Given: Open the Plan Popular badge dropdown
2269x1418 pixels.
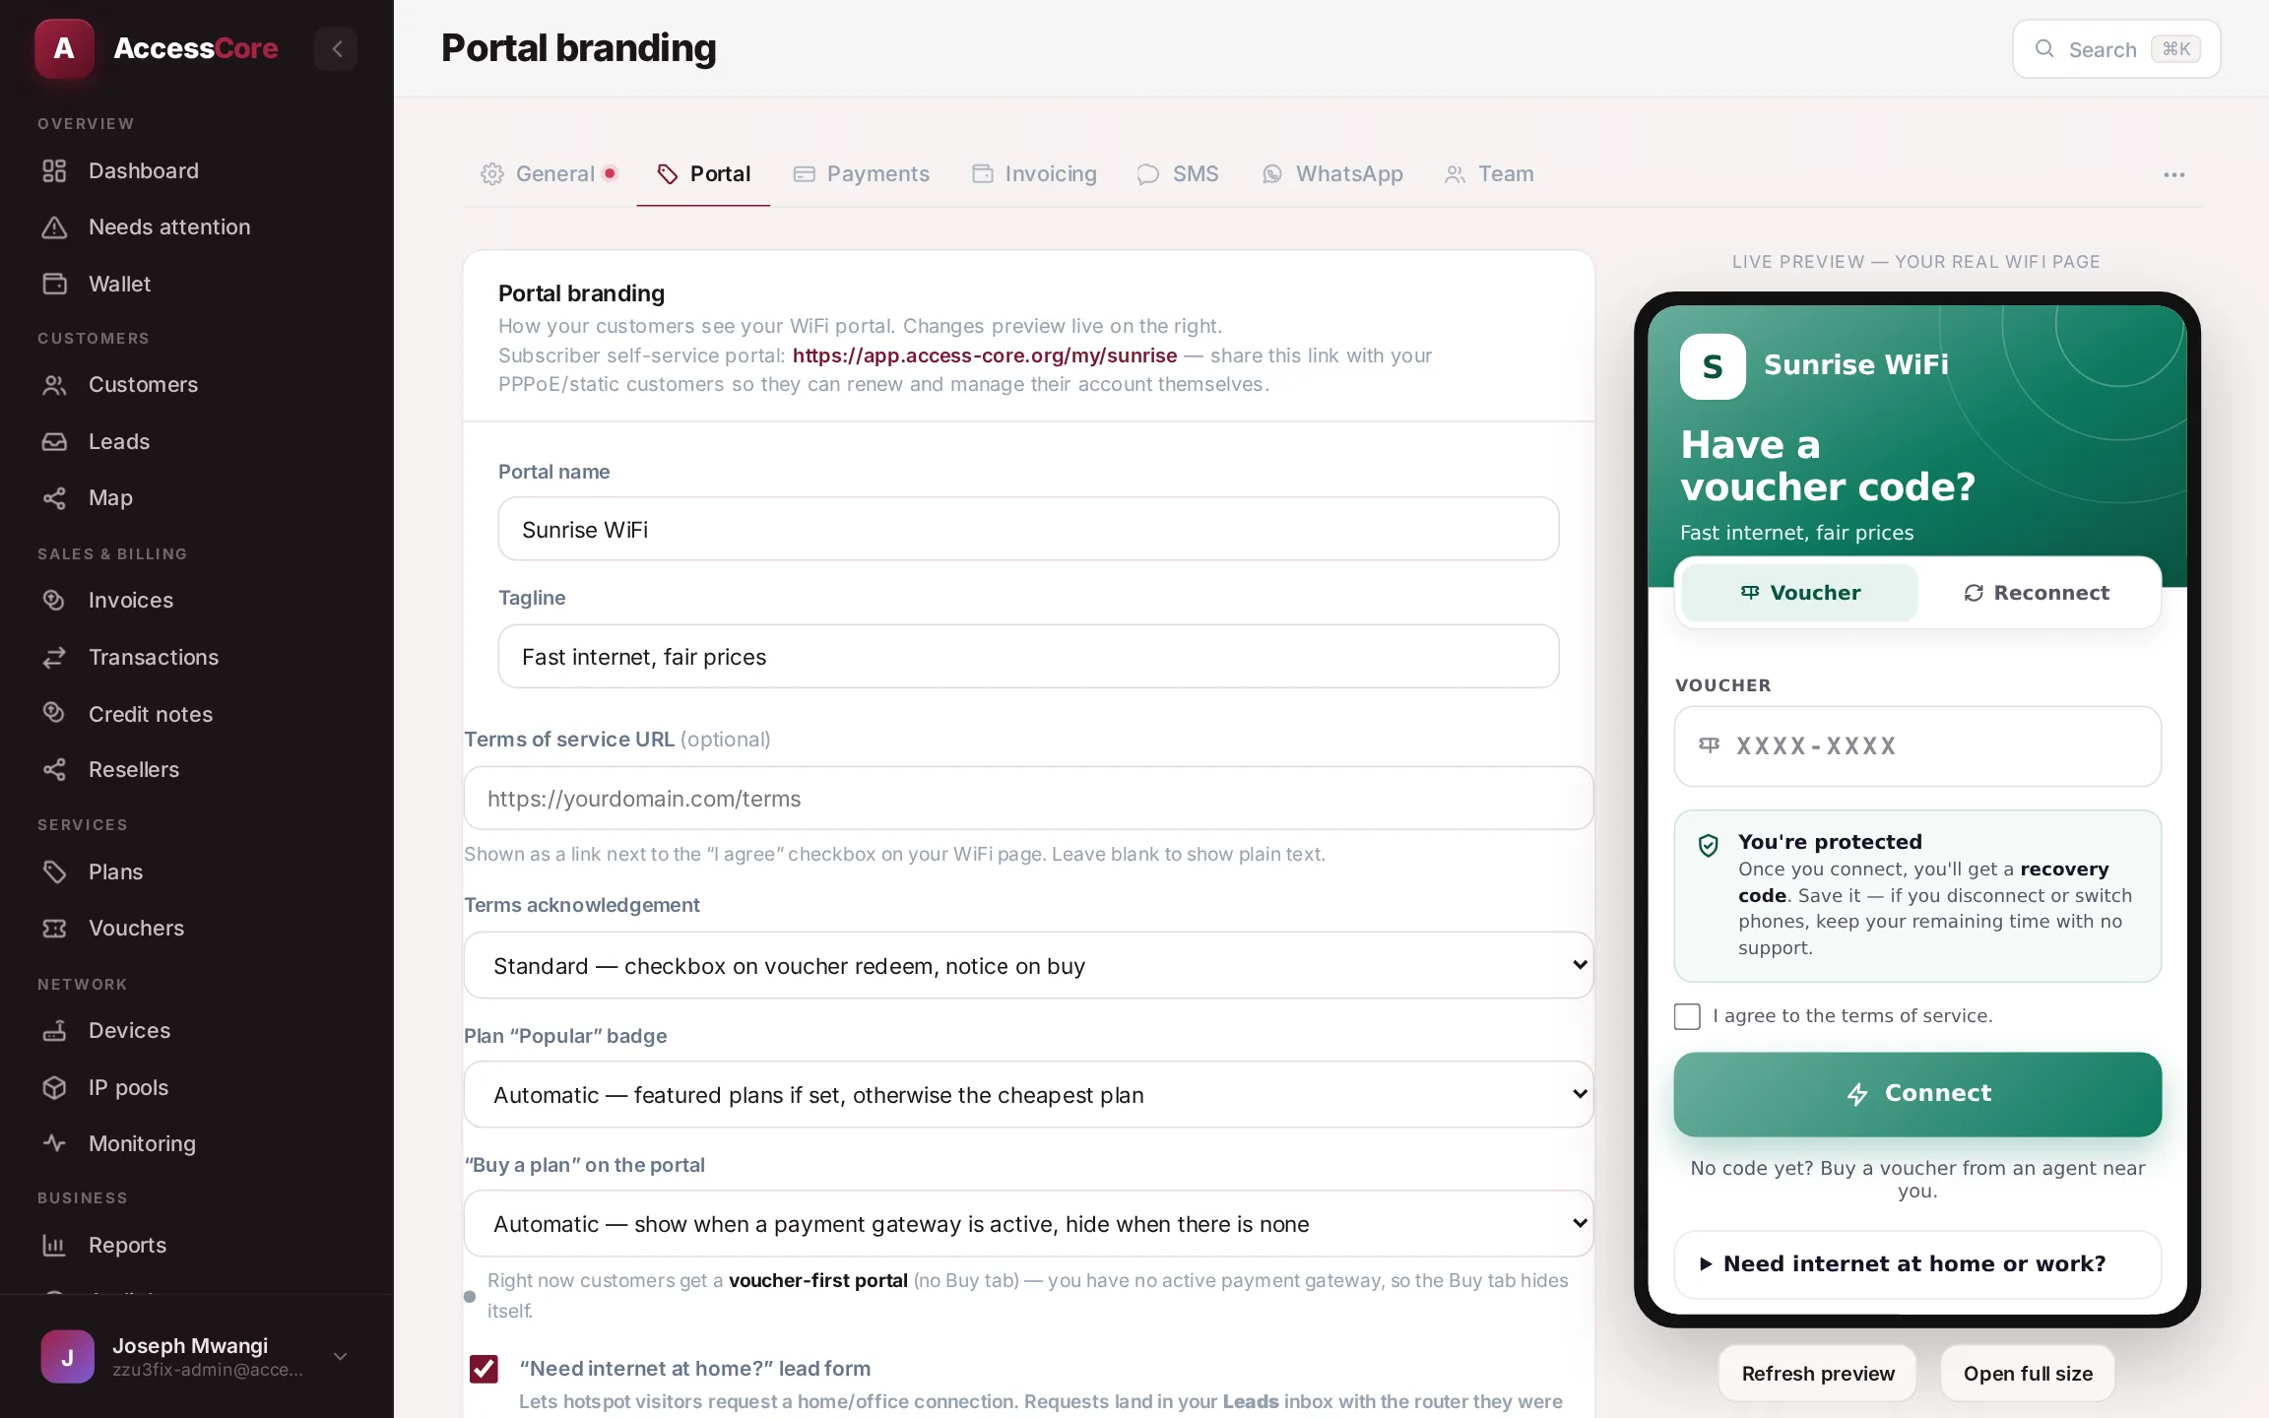Looking at the screenshot, I should pyautogui.click(x=1028, y=1094).
